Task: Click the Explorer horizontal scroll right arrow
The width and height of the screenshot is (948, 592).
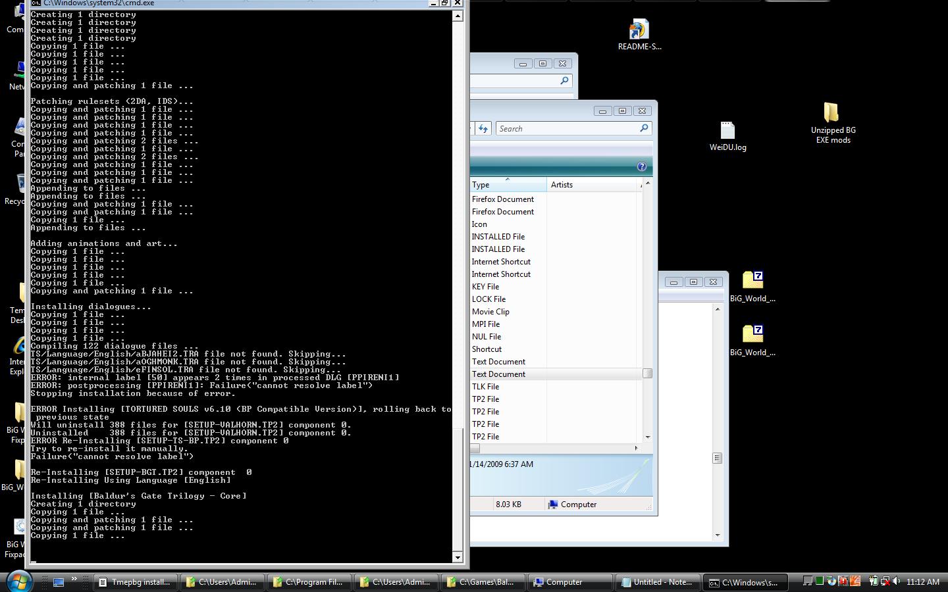Action: coord(636,448)
